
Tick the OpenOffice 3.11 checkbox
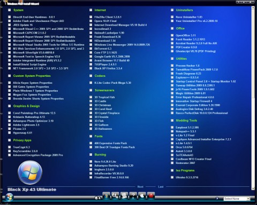pos(172,35)
